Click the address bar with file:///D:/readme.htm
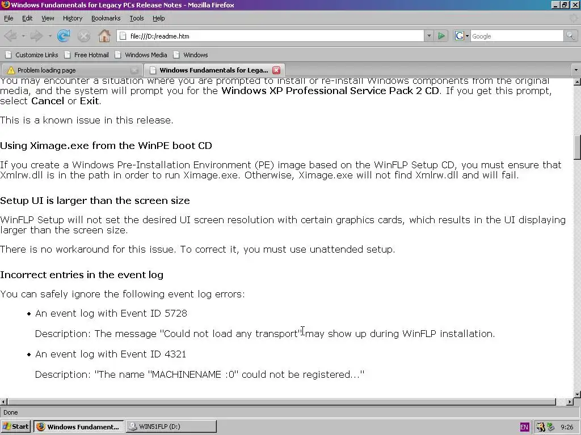Viewport: 581px width, 435px height. [x=271, y=36]
